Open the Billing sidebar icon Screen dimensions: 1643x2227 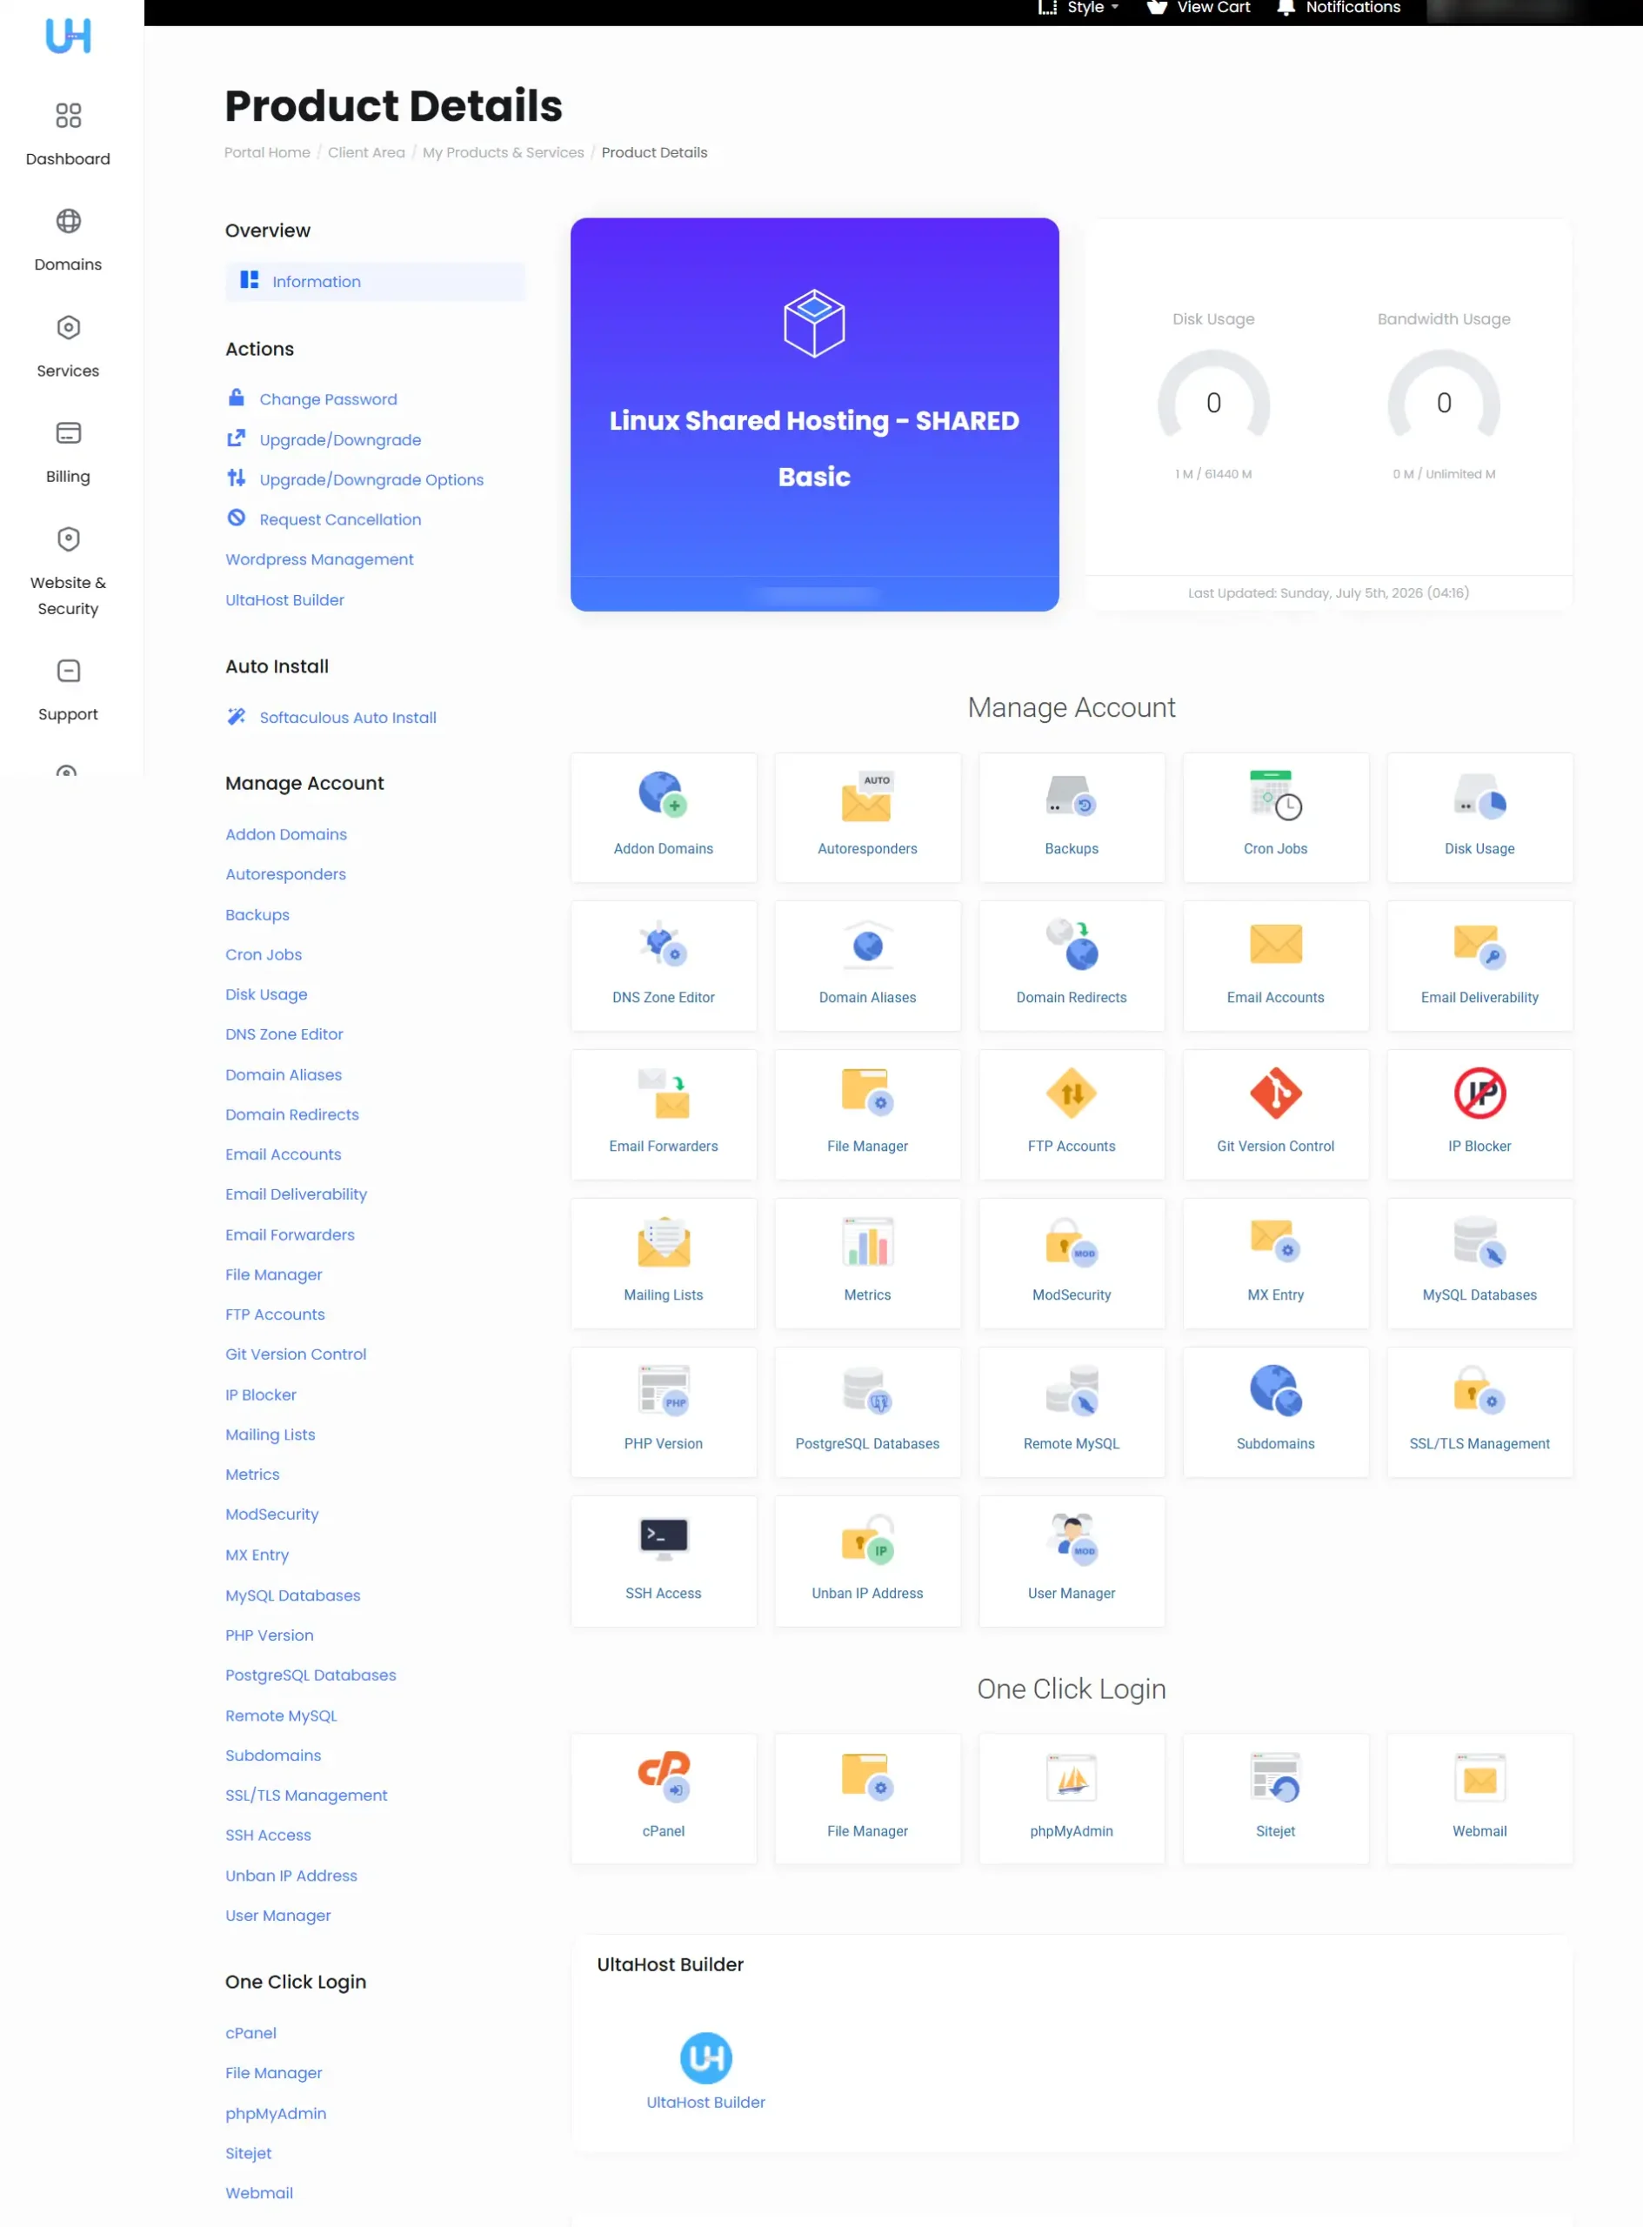coord(68,432)
